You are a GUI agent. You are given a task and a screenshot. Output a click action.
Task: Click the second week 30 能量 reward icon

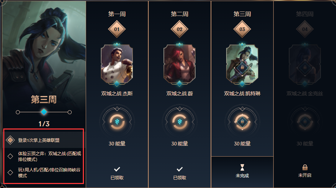(180, 122)
